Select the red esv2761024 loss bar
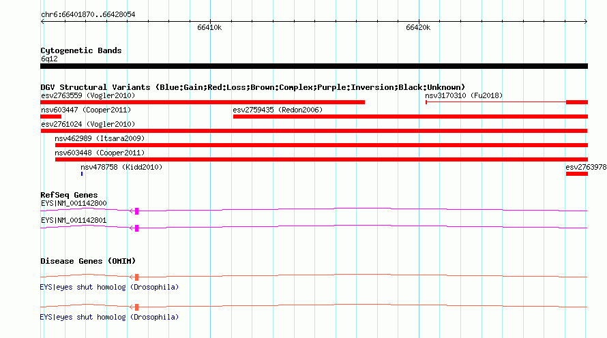The height and width of the screenshot is (338, 607). [314, 131]
